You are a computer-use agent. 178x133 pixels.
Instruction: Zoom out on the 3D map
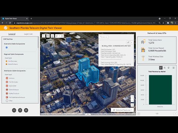point(132,100)
